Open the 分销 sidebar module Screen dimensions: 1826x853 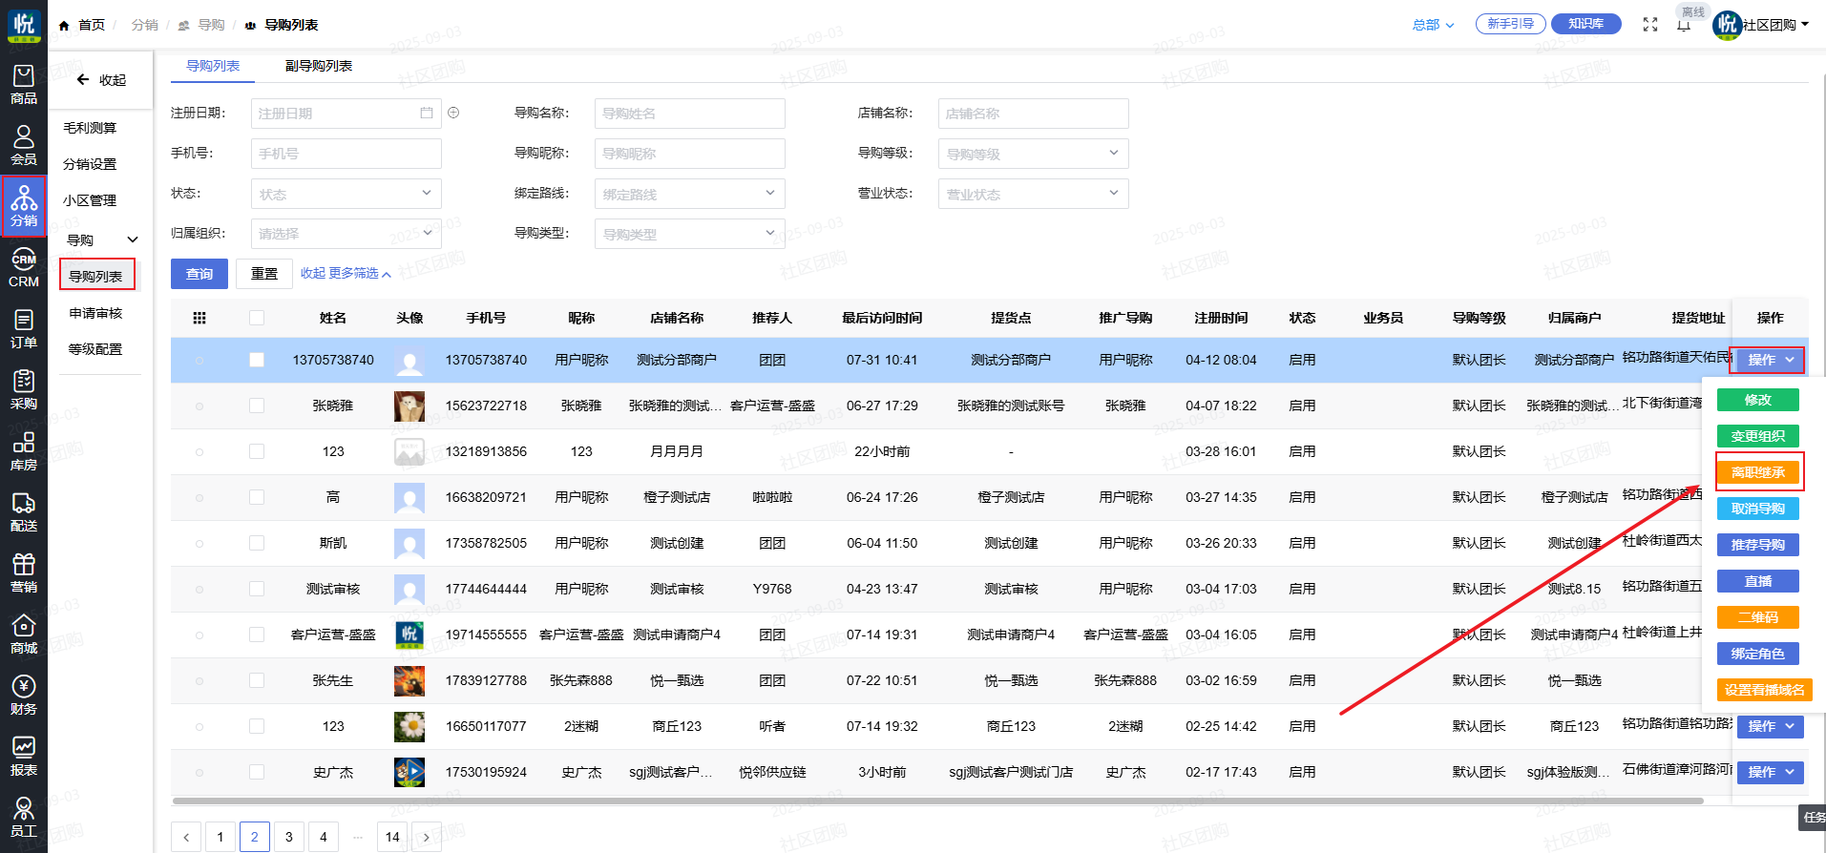coord(24,207)
